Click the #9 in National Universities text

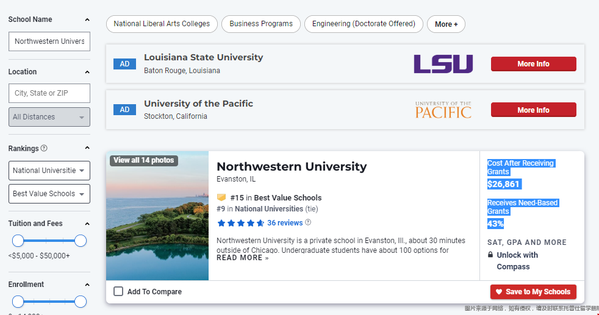[267, 208]
